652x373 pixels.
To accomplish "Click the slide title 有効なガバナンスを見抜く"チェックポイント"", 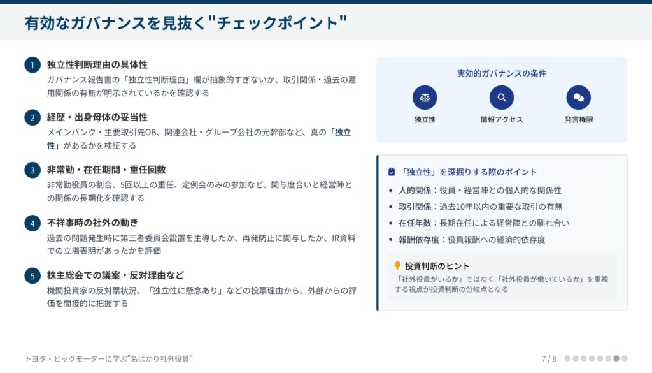I will (185, 23).
